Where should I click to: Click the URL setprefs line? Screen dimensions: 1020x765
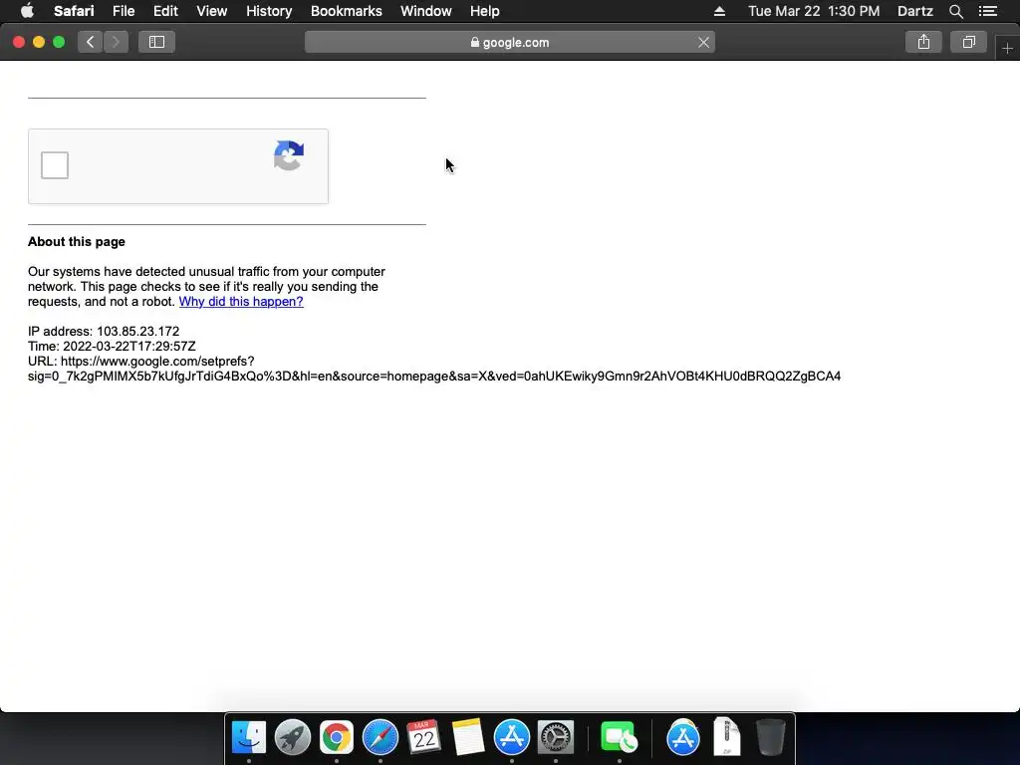(x=434, y=369)
